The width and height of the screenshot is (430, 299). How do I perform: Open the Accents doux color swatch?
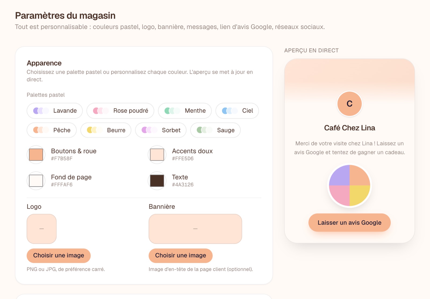tap(157, 155)
